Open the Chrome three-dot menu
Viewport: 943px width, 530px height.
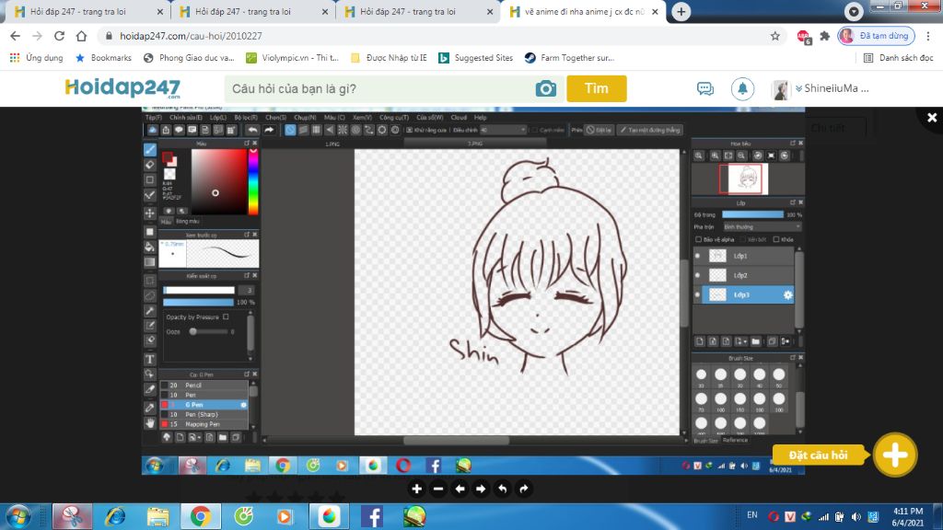point(928,36)
